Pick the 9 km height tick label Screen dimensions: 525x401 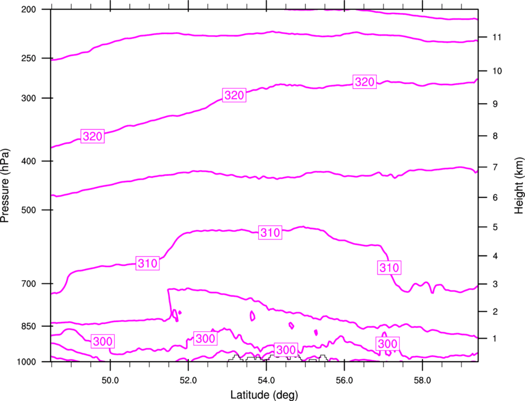(495, 104)
